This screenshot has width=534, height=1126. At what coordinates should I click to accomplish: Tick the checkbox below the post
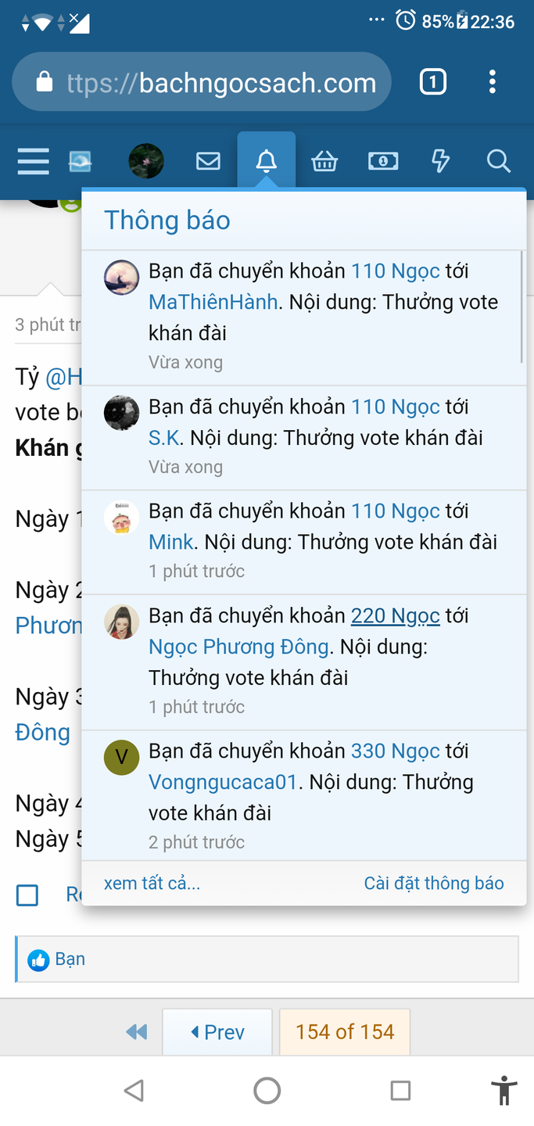point(27,895)
